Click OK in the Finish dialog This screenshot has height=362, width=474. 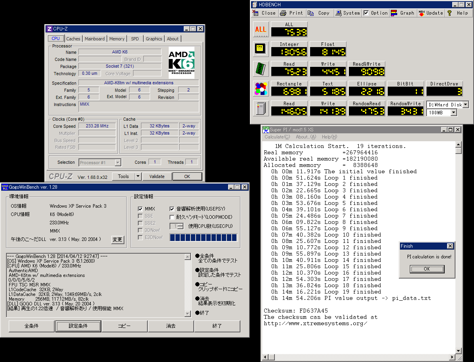coord(427,269)
